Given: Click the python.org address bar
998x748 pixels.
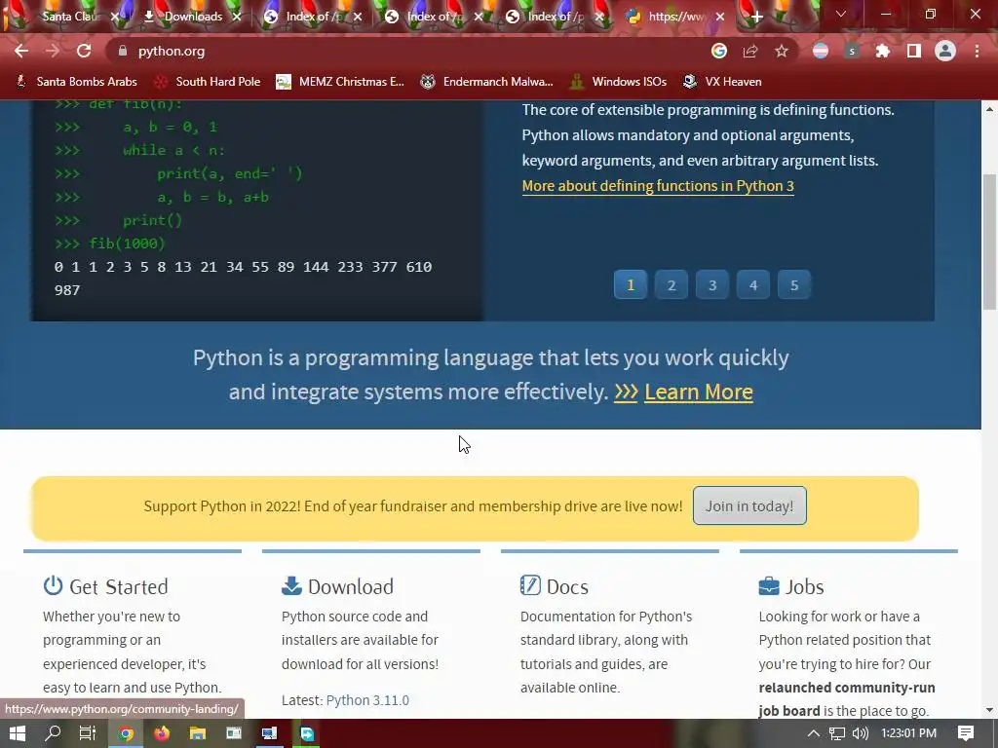Looking at the screenshot, I should click(x=407, y=51).
